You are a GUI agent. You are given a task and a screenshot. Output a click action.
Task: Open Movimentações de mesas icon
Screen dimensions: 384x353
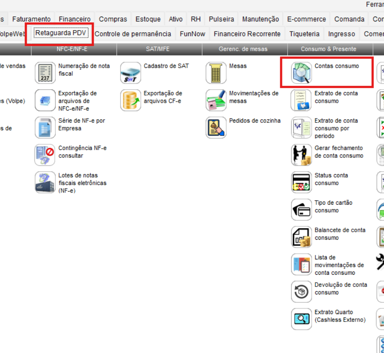(x=216, y=100)
